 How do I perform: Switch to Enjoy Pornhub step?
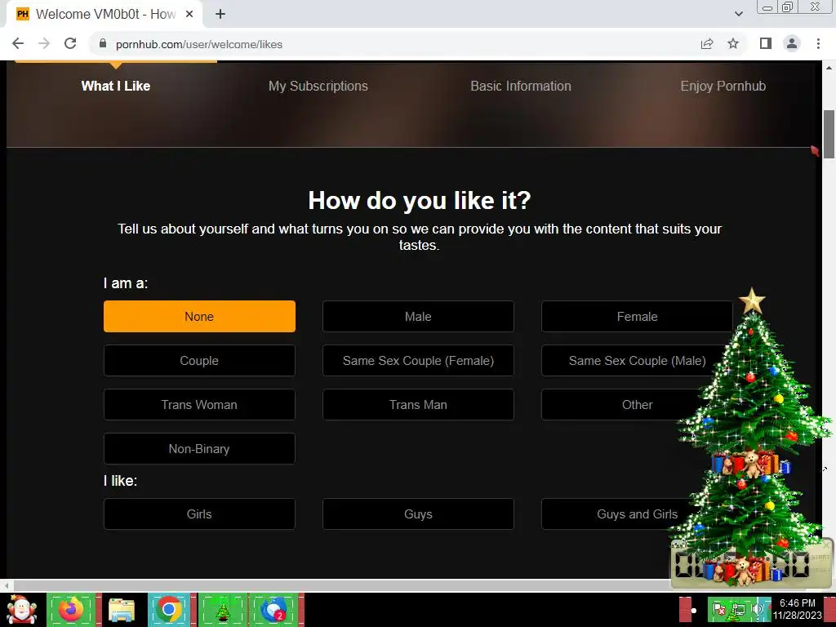(723, 86)
